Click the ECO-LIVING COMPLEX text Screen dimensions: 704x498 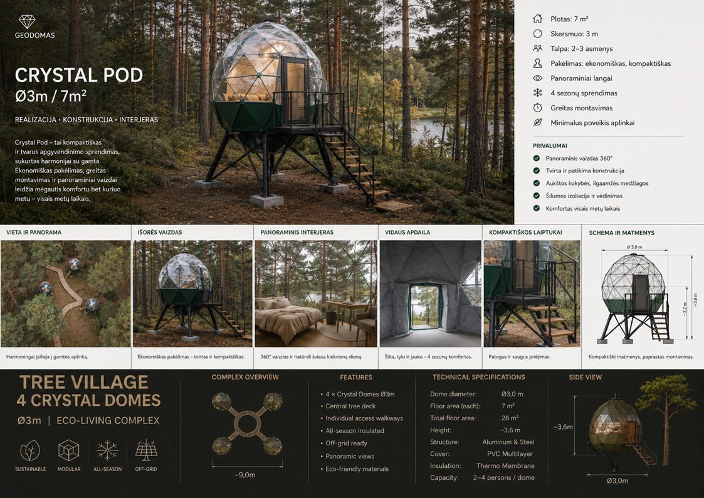coord(108,421)
